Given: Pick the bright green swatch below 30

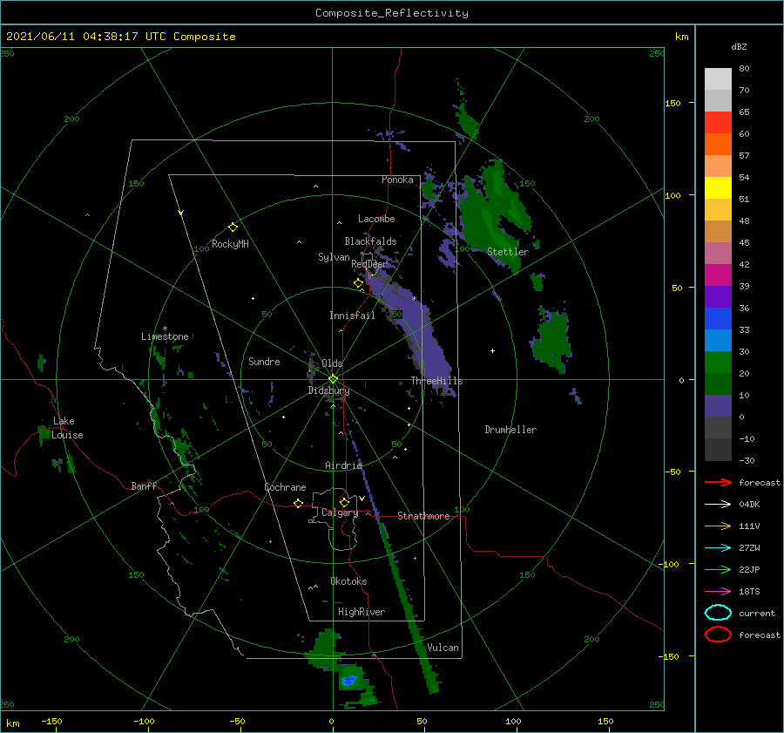Looking at the screenshot, I should (718, 362).
